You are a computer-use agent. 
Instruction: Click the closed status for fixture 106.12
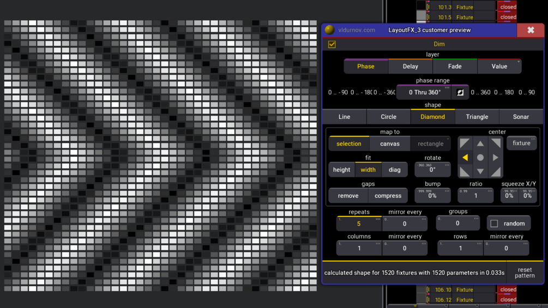(508, 300)
